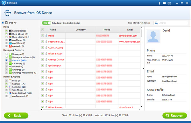The image size is (191, 123).
Task: Uncheck the Guan XiGuang row checkbox
Action: (x=43, y=47)
